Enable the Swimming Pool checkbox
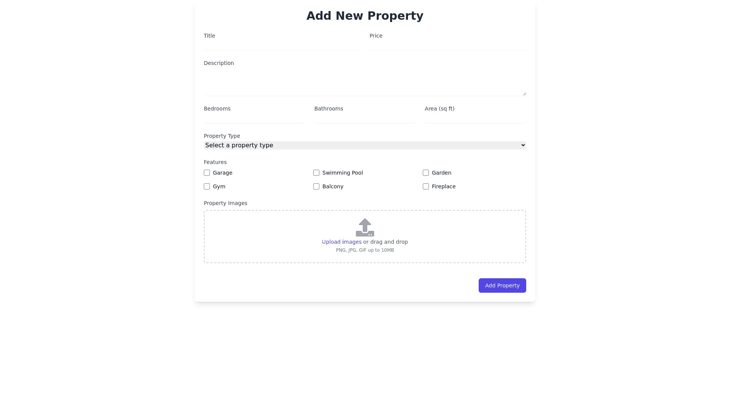 [316, 173]
